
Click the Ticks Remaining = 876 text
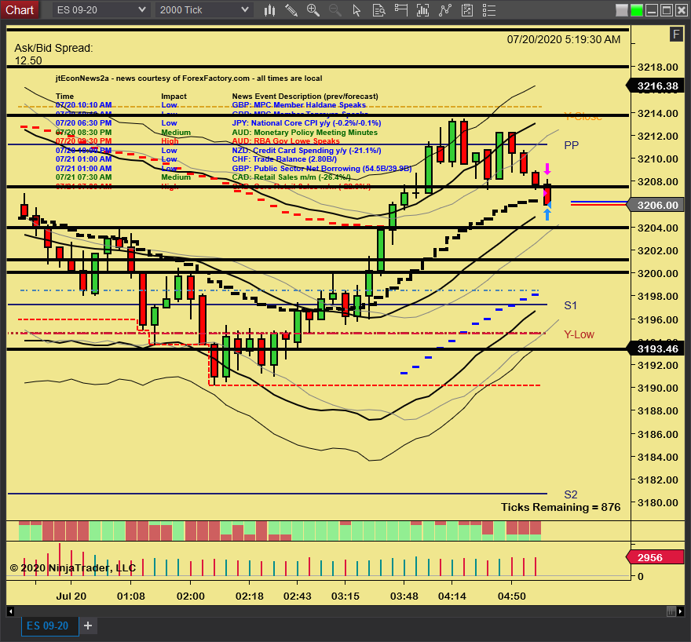tap(561, 507)
